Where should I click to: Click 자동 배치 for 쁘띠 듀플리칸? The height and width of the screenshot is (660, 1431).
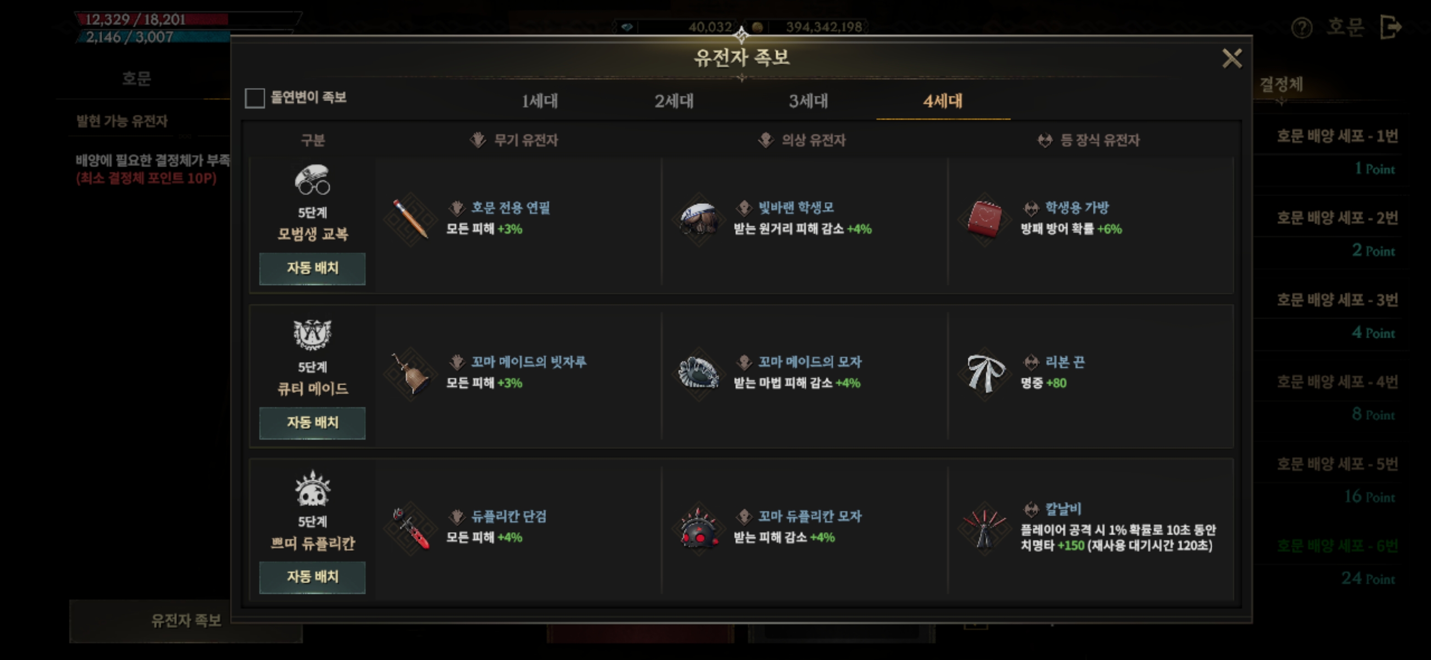click(x=312, y=577)
